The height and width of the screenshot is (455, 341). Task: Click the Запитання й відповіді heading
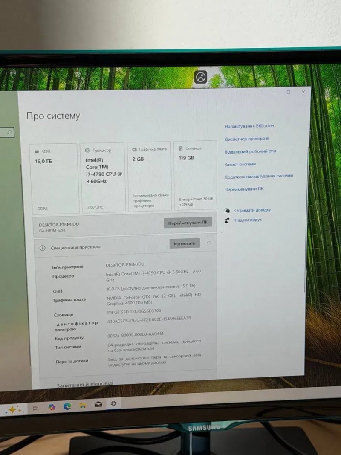pos(85,384)
